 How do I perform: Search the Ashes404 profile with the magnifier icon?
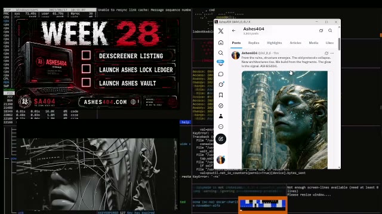[330, 30]
